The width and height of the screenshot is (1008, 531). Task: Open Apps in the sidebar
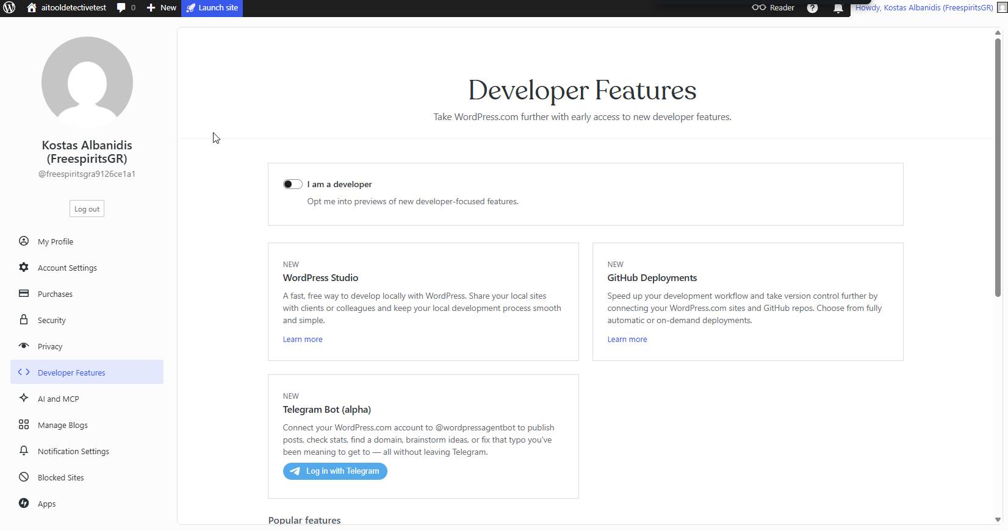(x=87, y=504)
